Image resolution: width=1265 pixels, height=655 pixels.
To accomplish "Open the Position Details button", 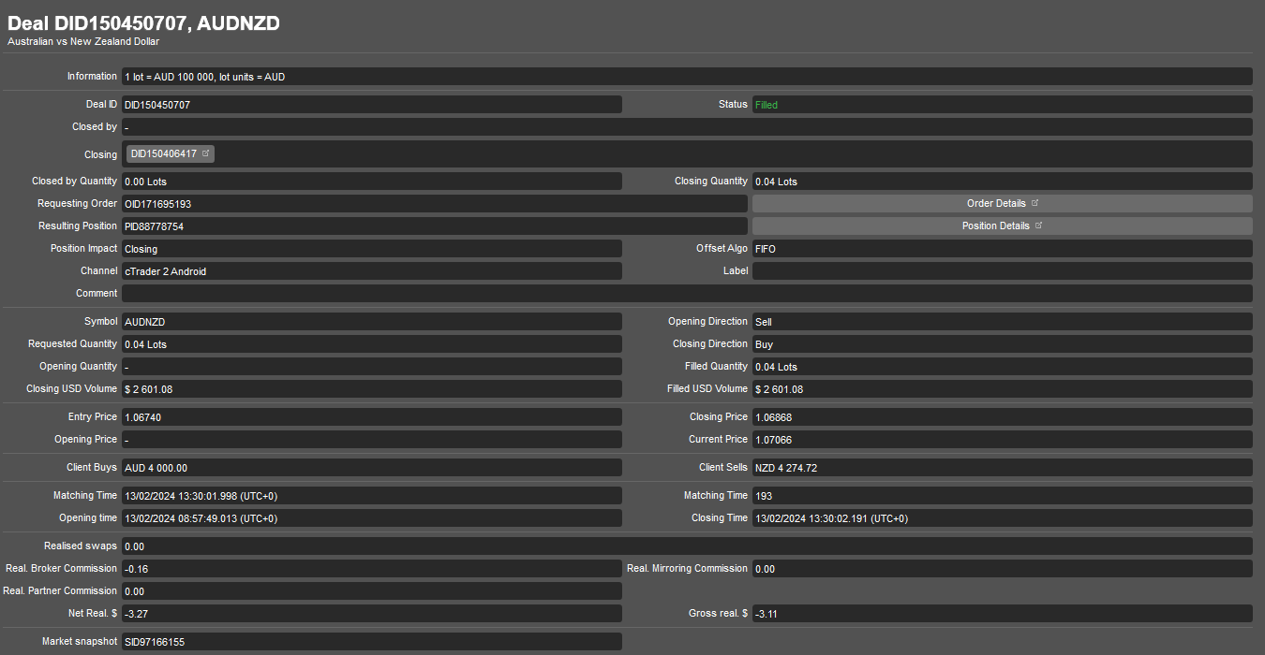I will pos(995,226).
